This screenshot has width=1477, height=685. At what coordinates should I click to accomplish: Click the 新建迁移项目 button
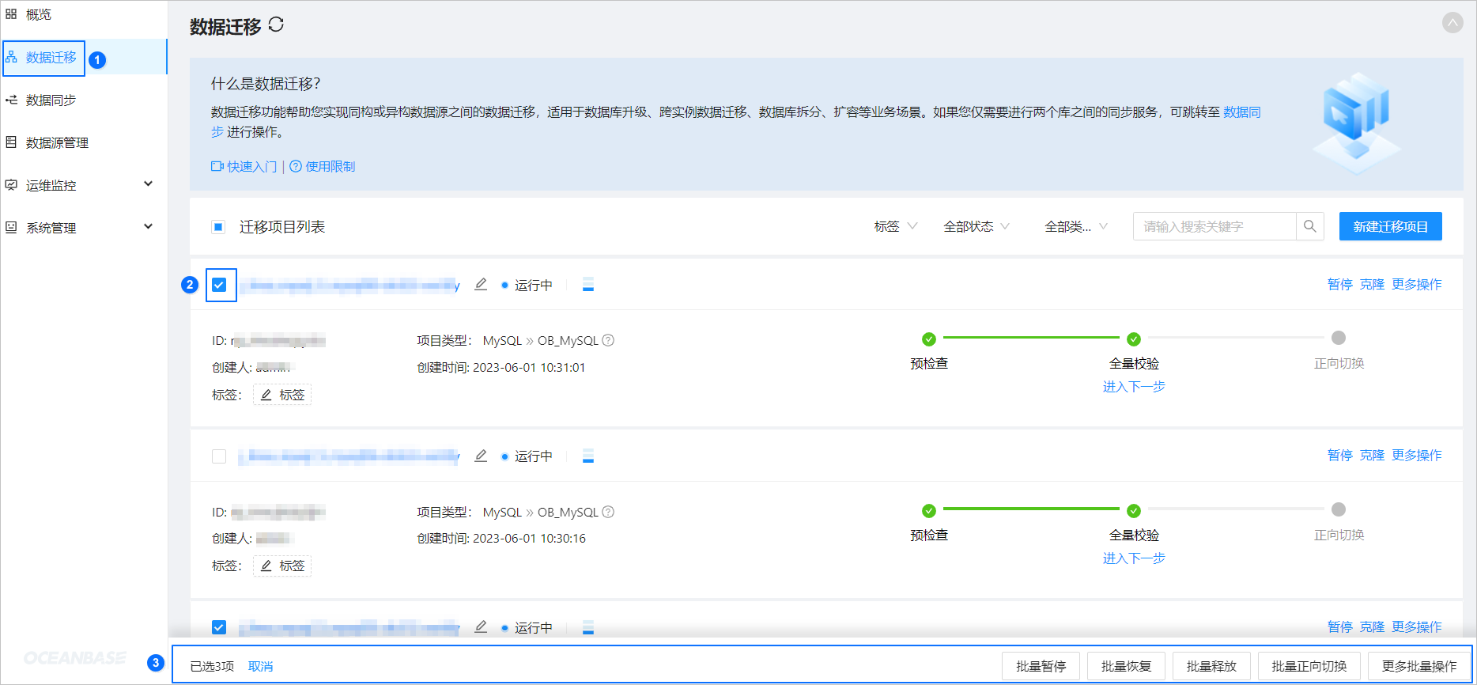1390,226
